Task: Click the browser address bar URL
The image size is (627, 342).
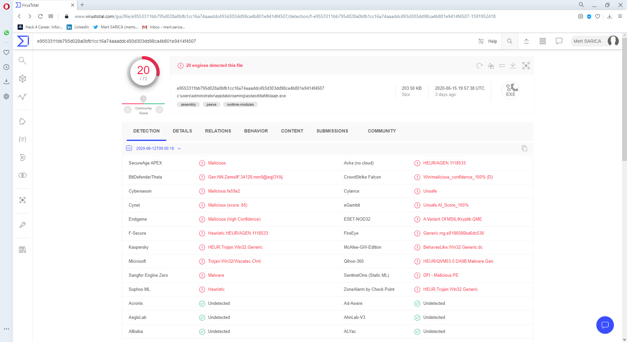Action: point(285,16)
